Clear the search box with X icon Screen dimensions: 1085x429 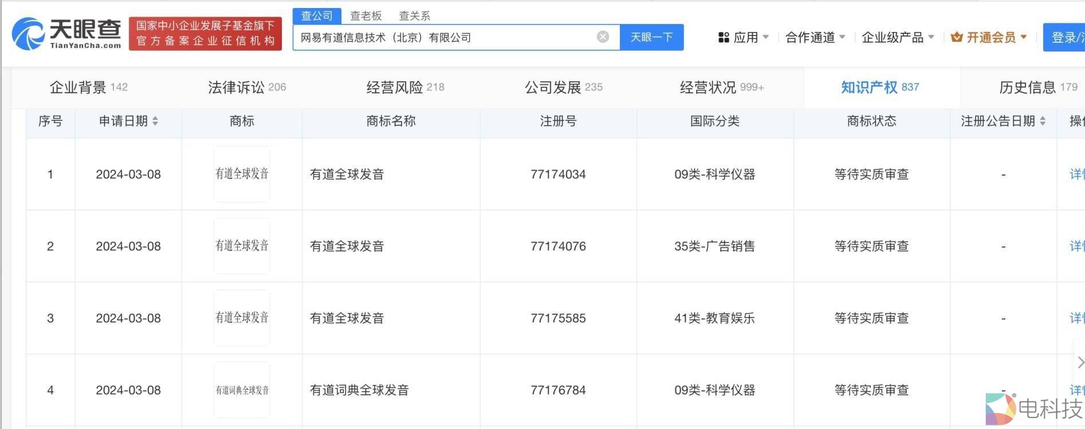[x=603, y=37]
